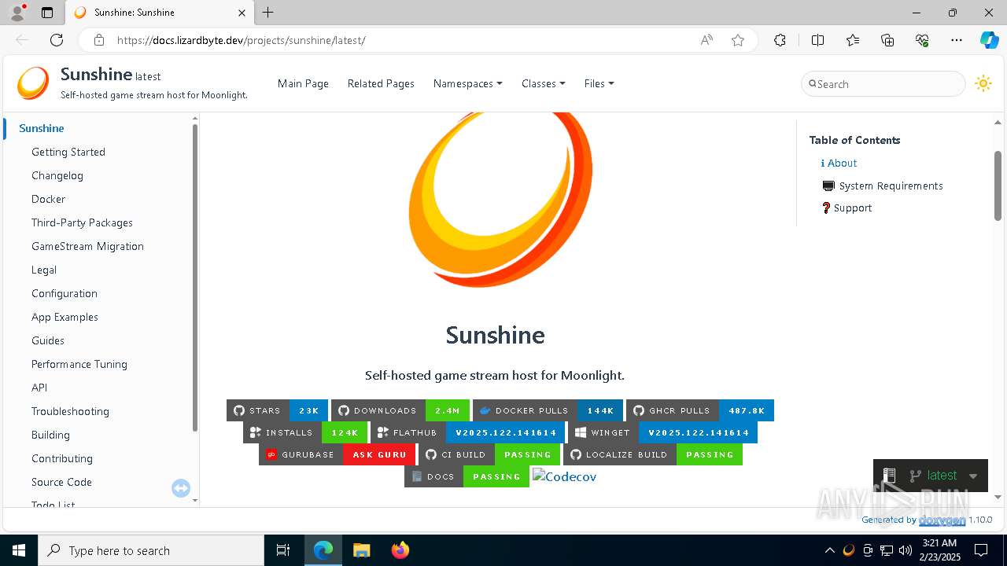The image size is (1007, 566).
Task: Click the favorites star in address bar
Action: click(737, 40)
